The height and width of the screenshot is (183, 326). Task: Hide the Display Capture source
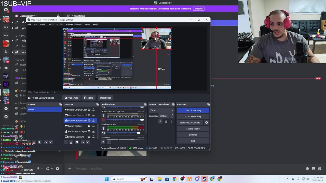click(x=89, y=137)
